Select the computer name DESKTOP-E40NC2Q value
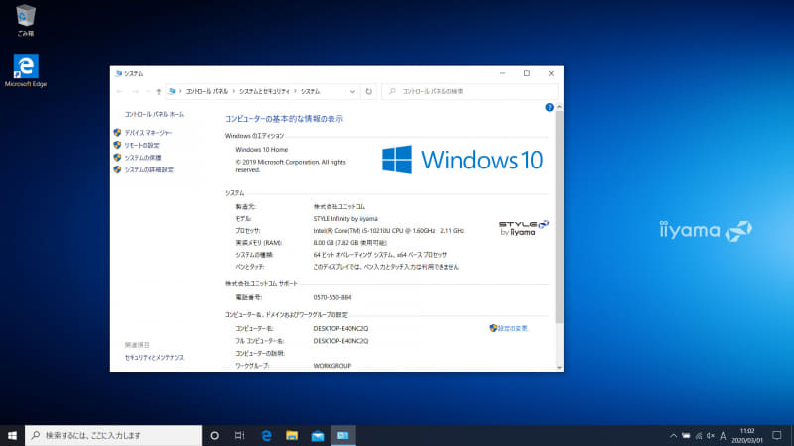The image size is (794, 446). [340, 328]
